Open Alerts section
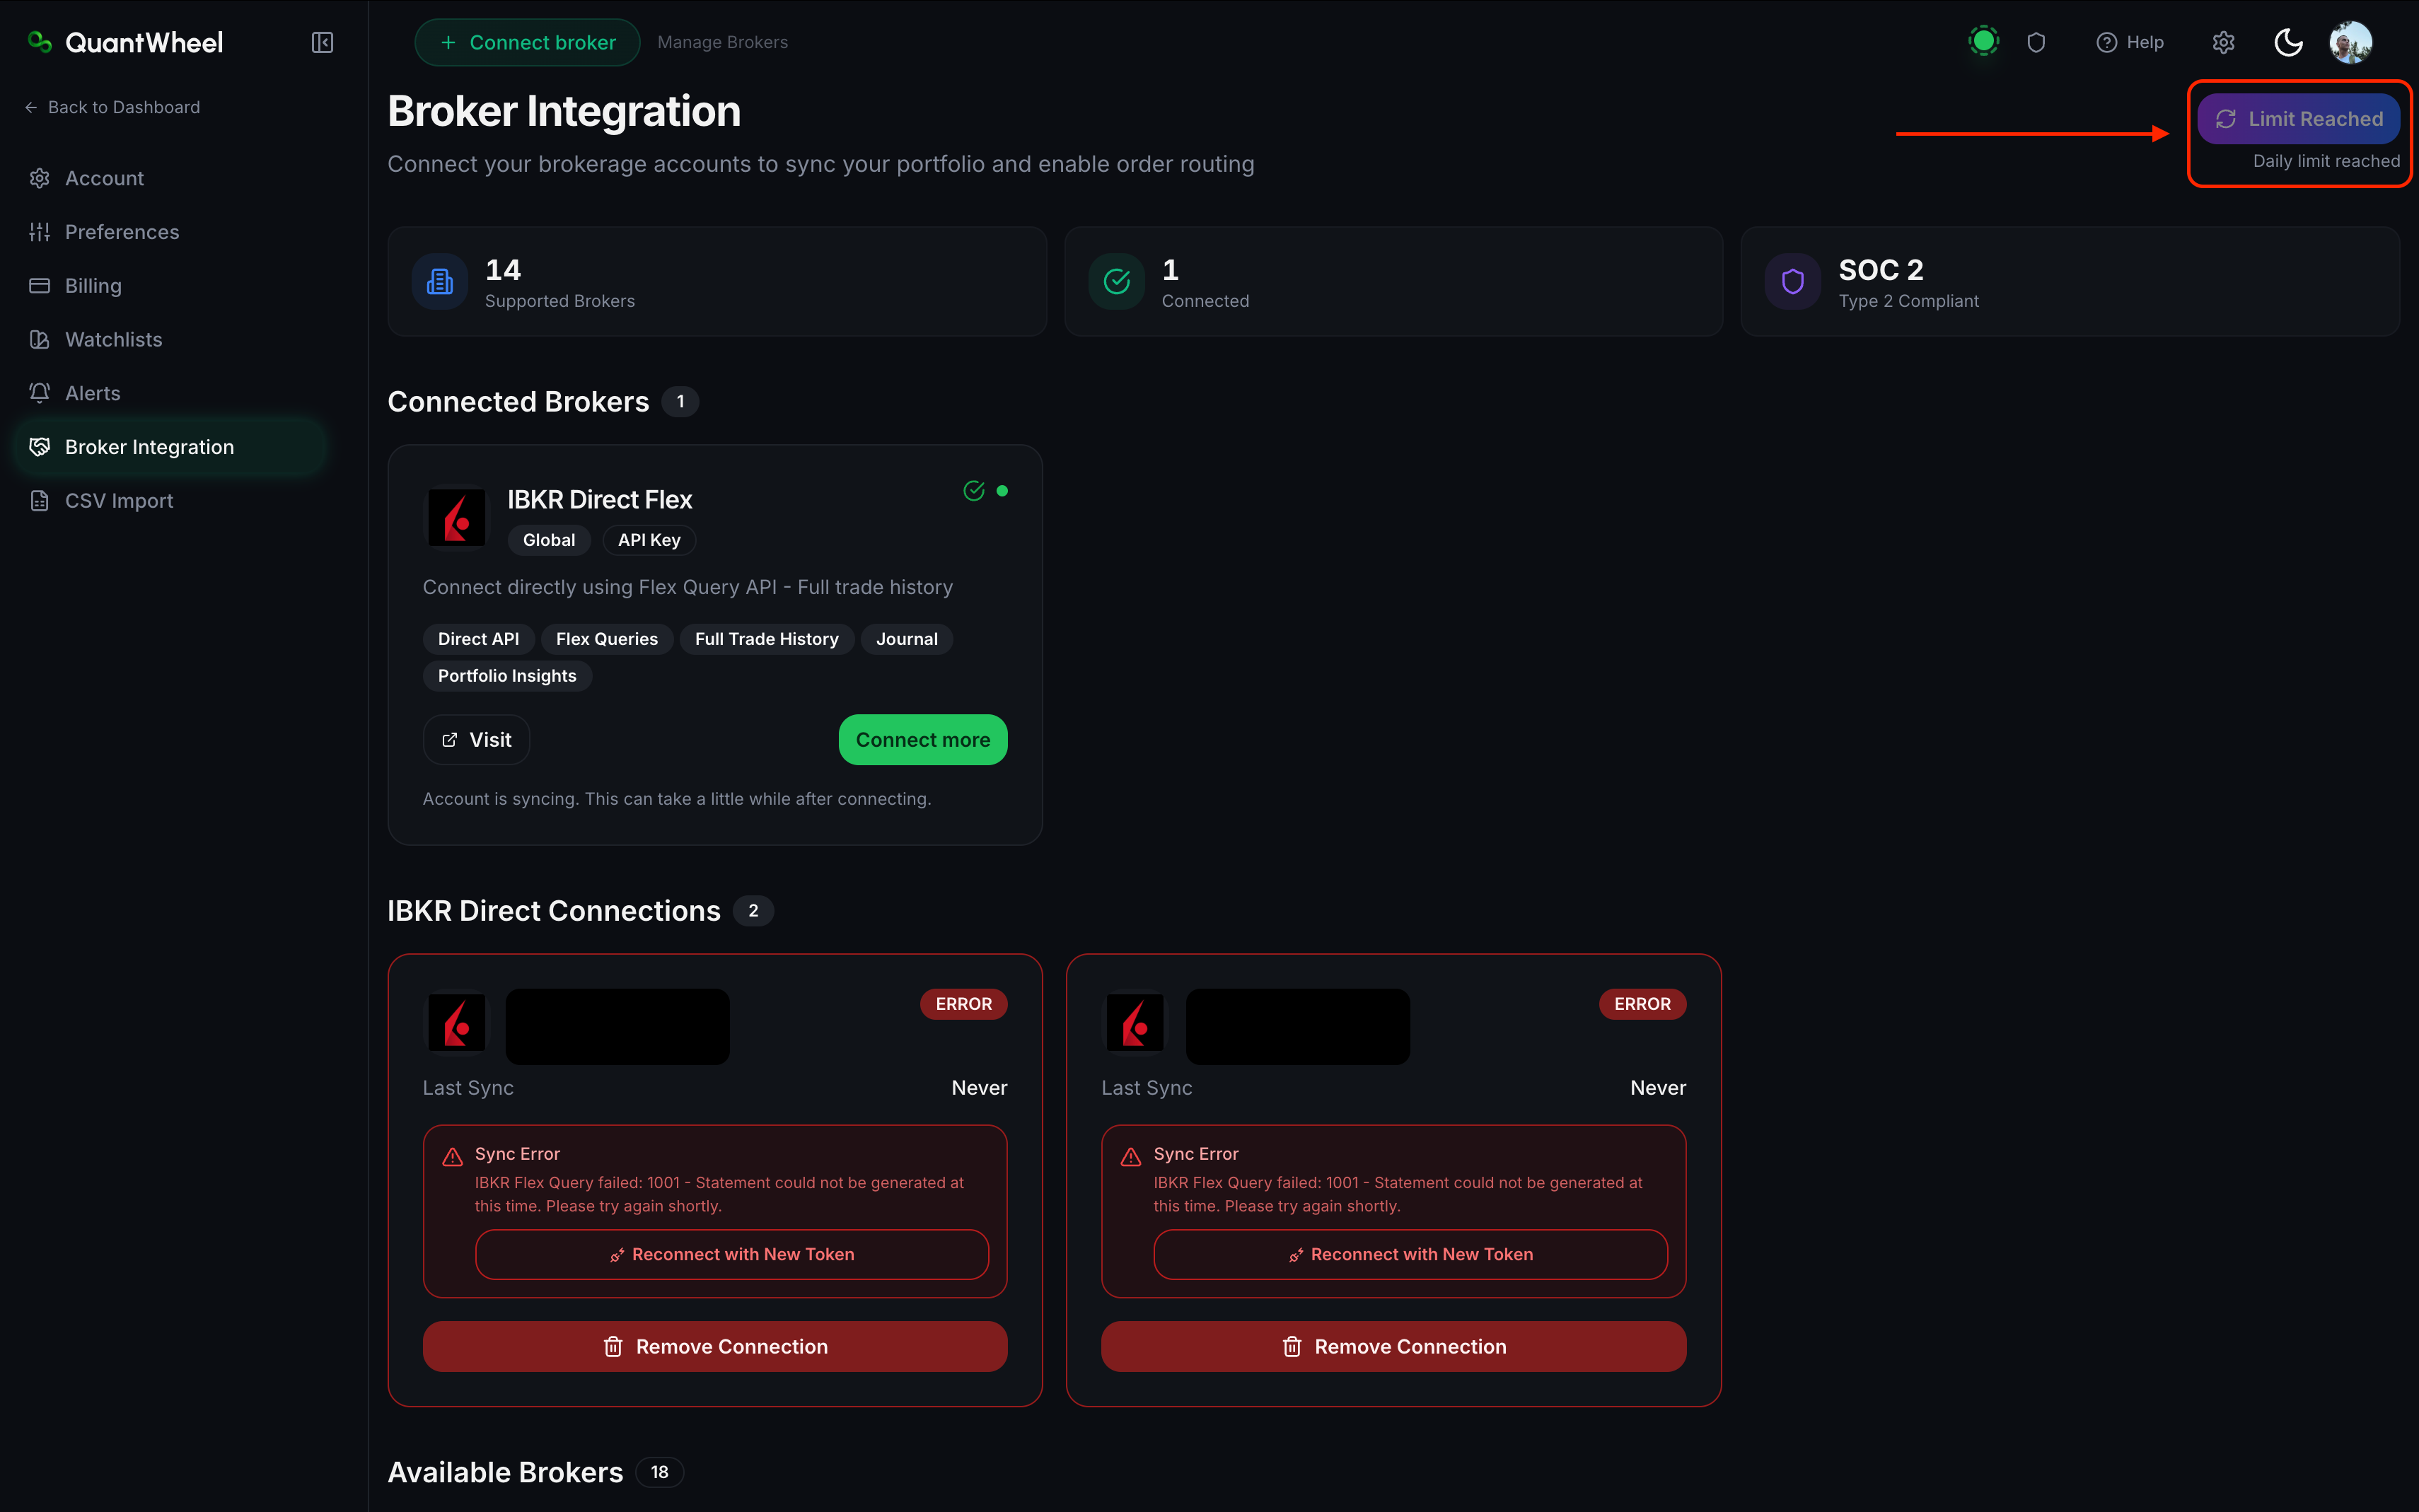This screenshot has height=1512, width=2419. [x=169, y=393]
